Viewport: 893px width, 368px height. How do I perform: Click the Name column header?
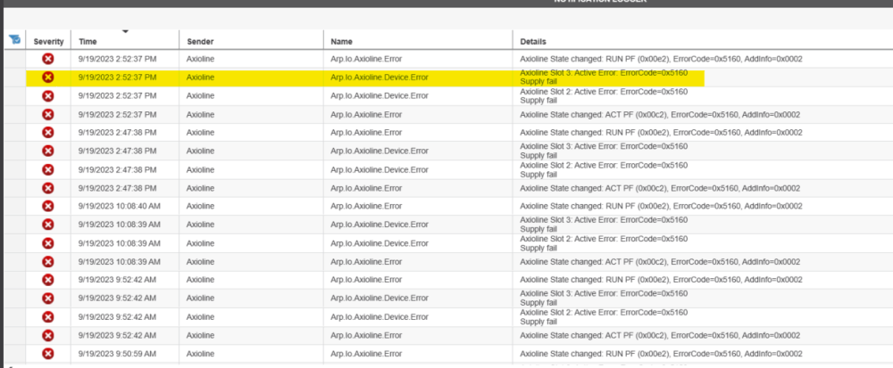coord(341,42)
